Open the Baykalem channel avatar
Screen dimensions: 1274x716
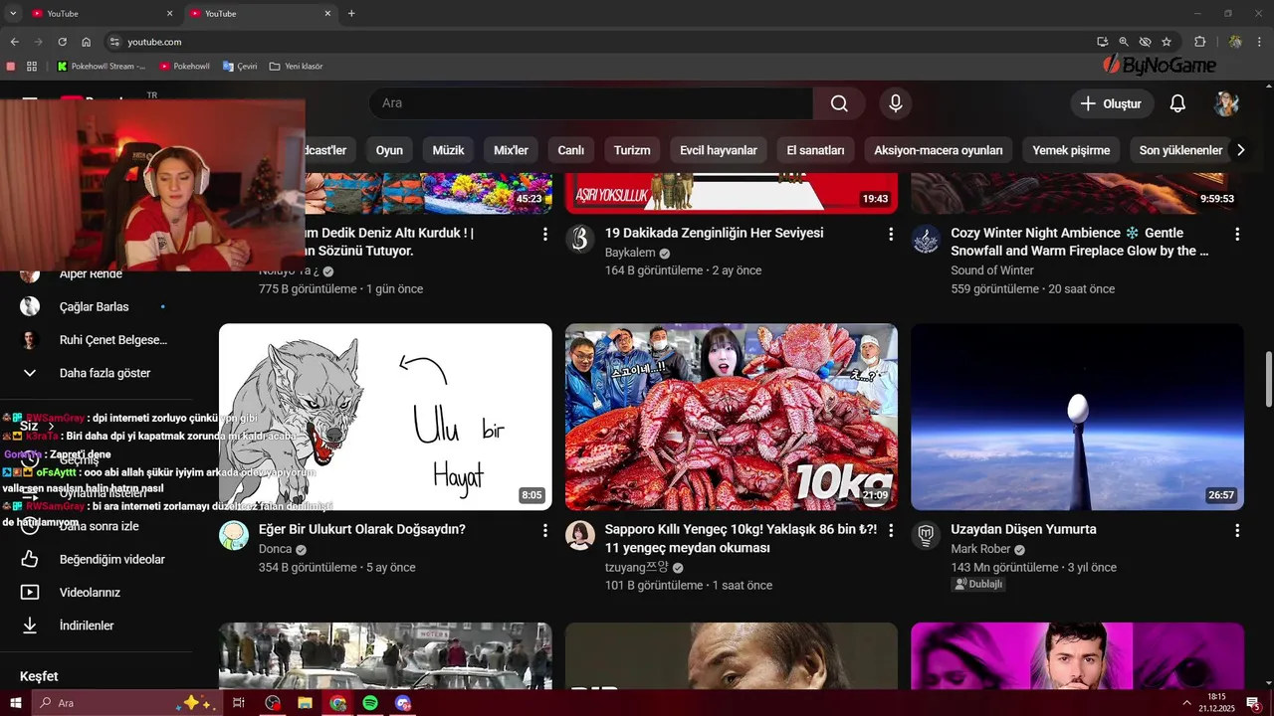point(580,239)
